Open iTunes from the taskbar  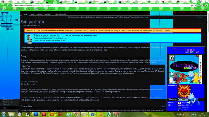[x=92, y=114]
